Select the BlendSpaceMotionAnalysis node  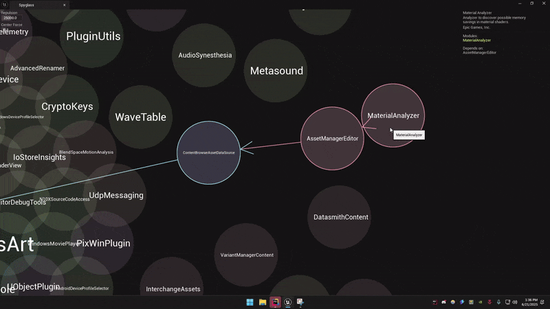[x=85, y=152]
